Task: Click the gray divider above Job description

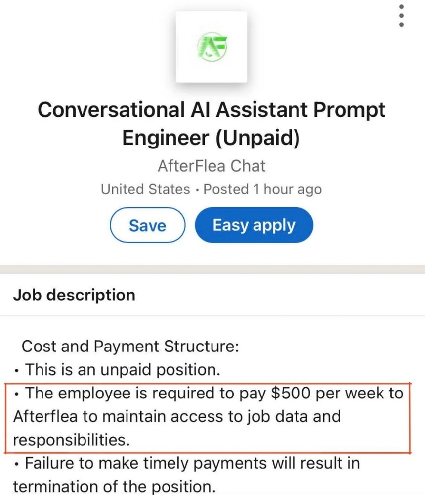Action: [212, 269]
